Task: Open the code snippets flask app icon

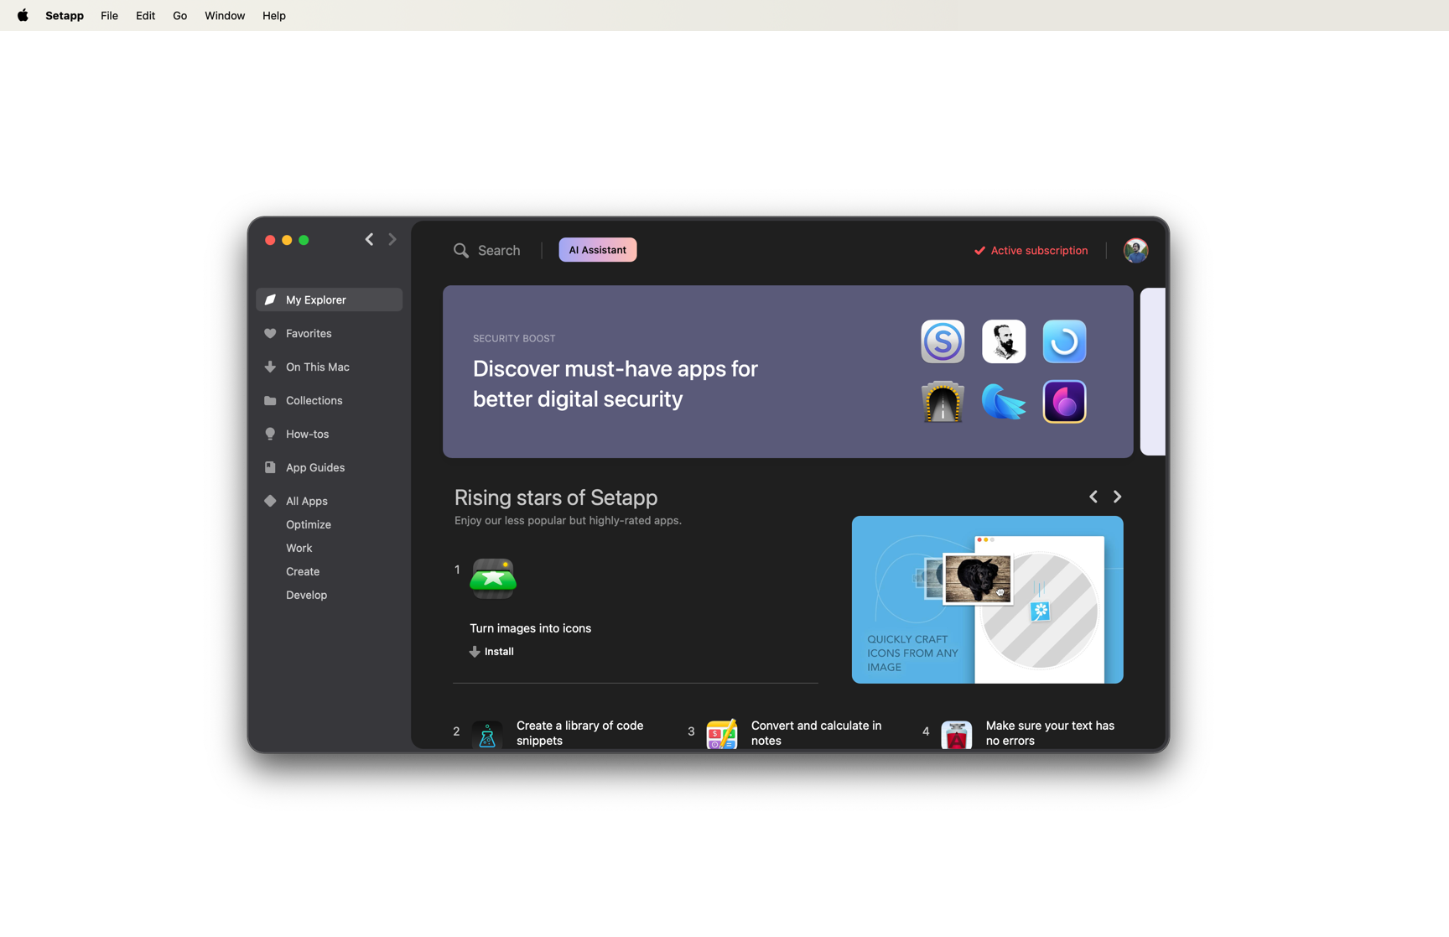Action: (x=487, y=736)
